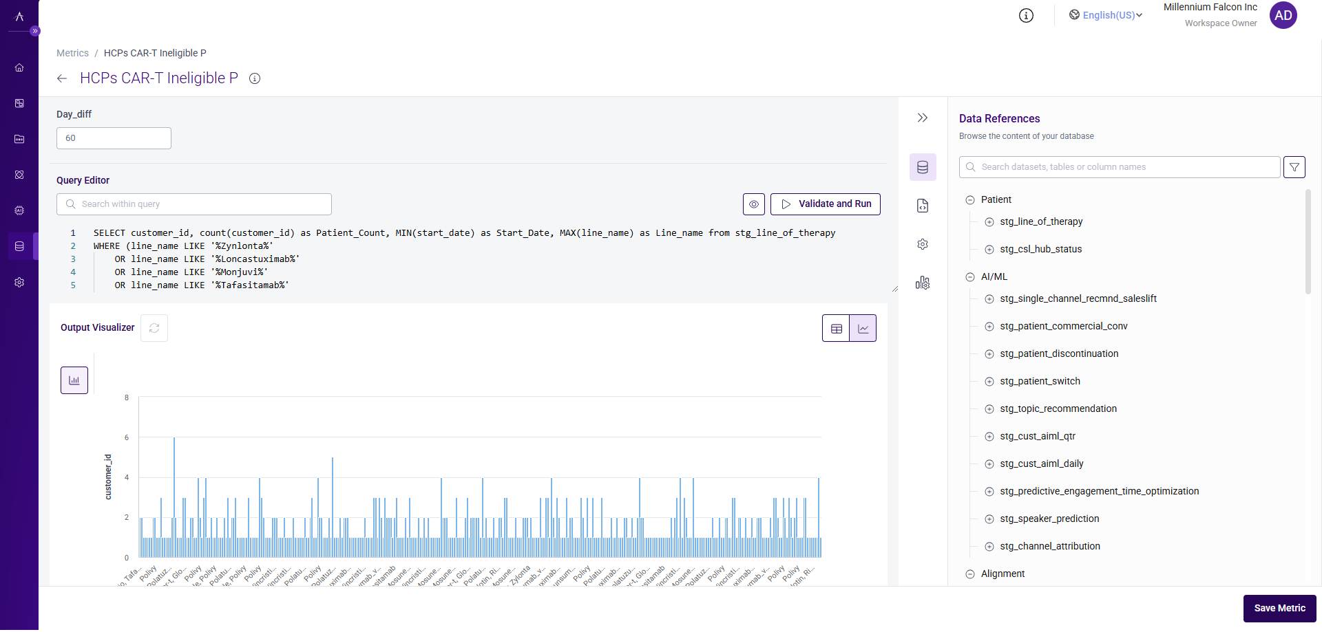The image size is (1322, 632).
Task: Click the back arrow beside HCPs CAR-T Ineligible P
Action: tap(62, 78)
